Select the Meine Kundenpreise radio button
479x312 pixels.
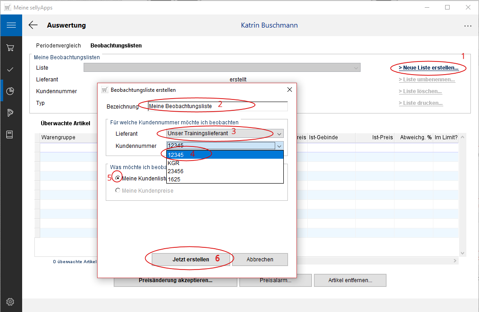[x=118, y=191]
